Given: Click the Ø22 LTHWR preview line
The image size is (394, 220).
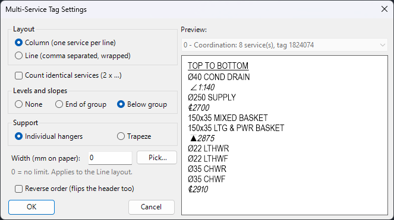Looking at the screenshot, I should (209, 149).
